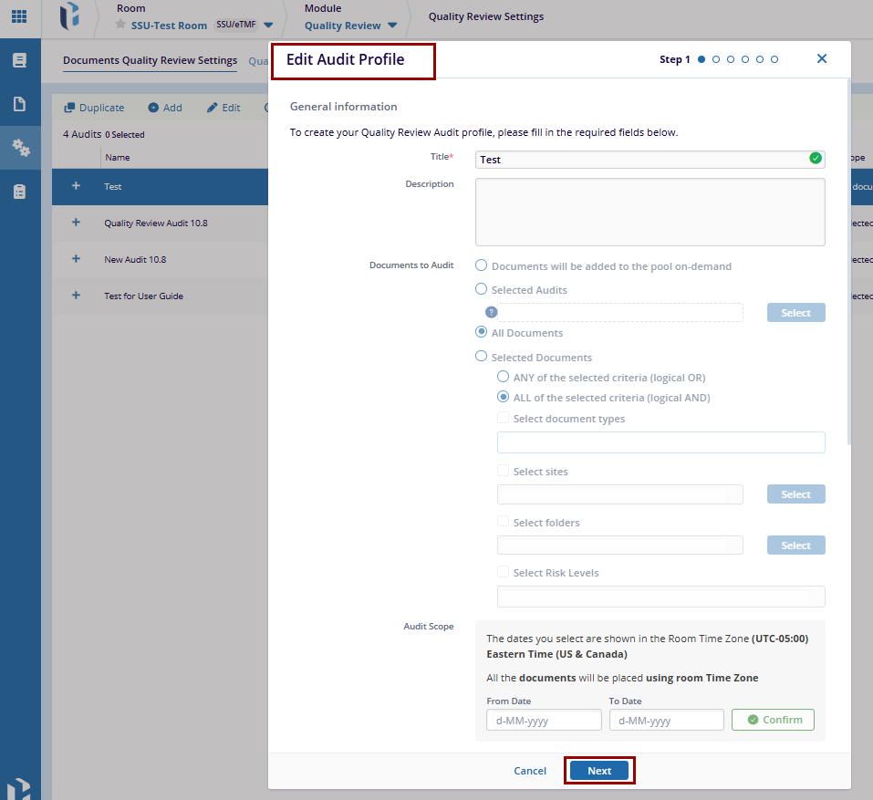Expand the Quality Review Audit 10.8 row

coord(76,223)
